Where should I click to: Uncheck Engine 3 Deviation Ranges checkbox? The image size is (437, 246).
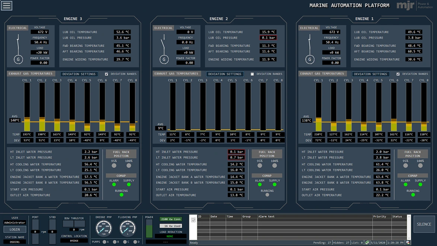(x=106, y=74)
